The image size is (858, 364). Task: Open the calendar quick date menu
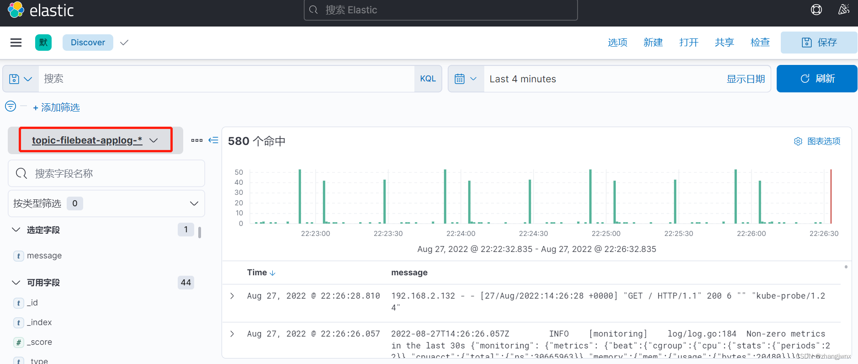click(x=466, y=79)
